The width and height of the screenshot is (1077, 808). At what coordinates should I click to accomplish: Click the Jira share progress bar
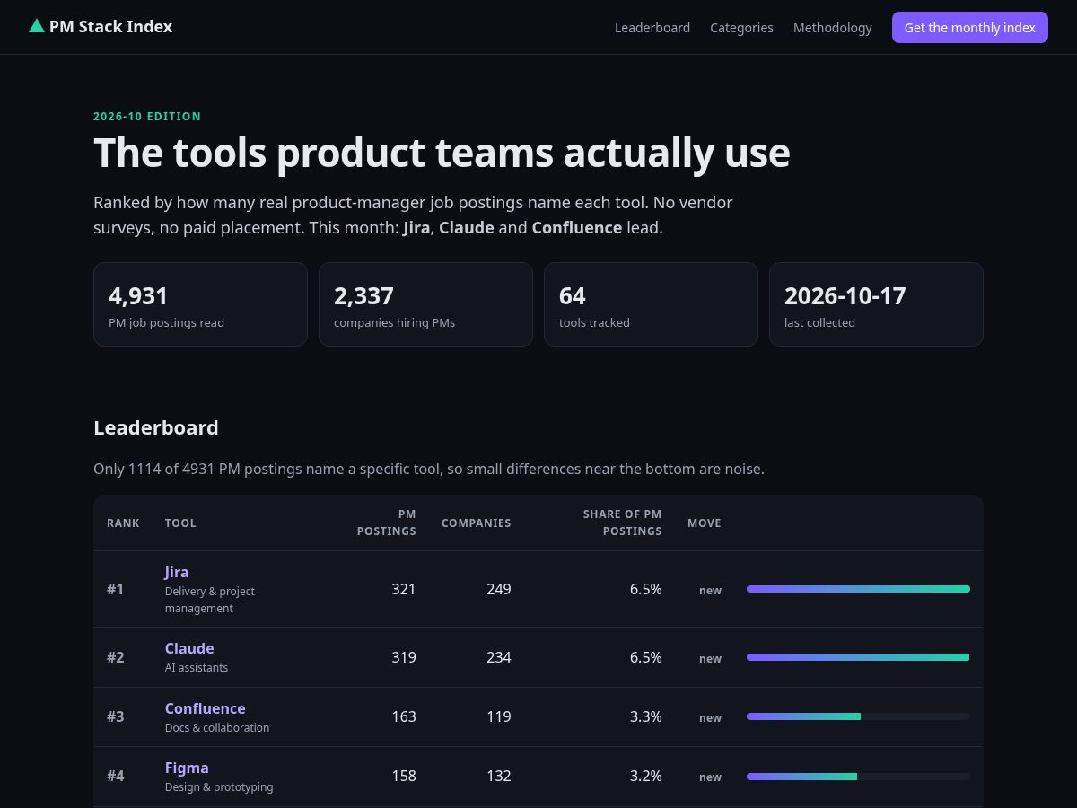coord(858,589)
